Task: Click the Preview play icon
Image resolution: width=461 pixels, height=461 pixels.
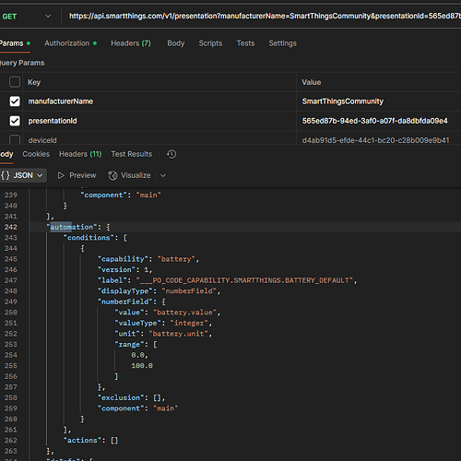Action: pyautogui.click(x=61, y=175)
